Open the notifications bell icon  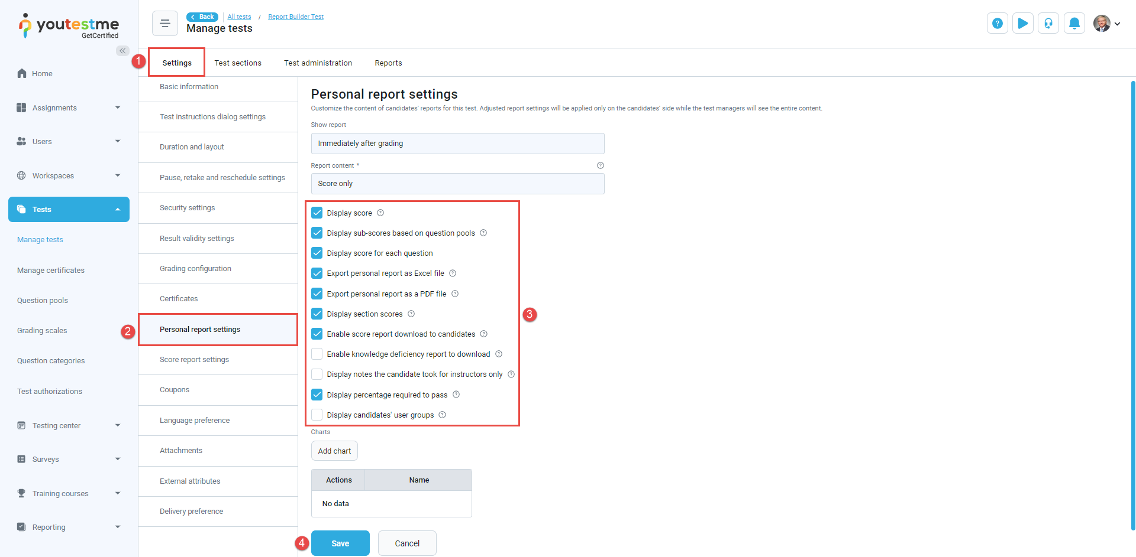point(1074,24)
